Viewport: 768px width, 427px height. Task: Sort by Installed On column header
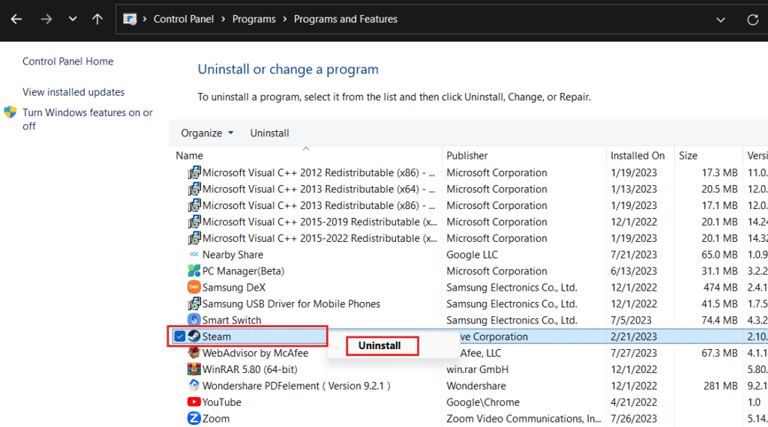coord(637,156)
